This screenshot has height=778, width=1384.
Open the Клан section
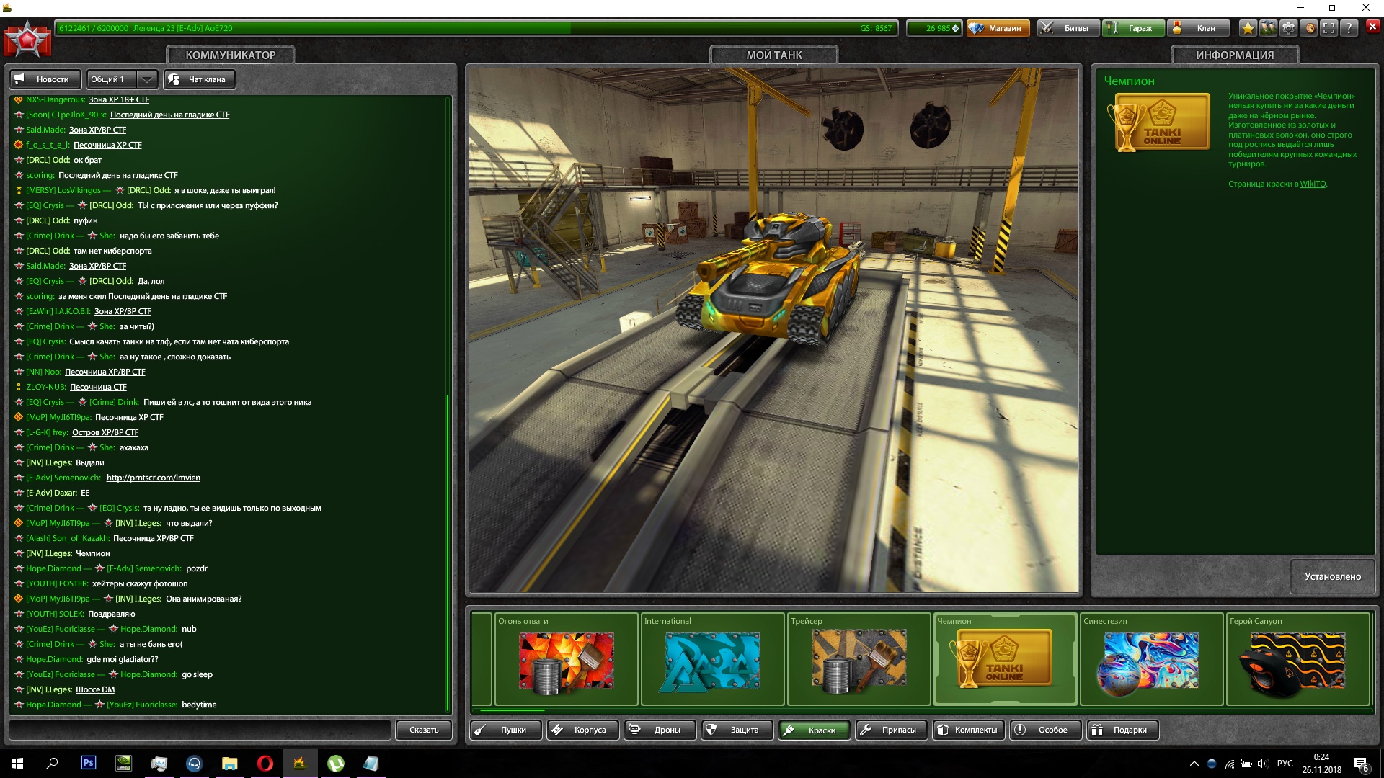pyautogui.click(x=1198, y=28)
